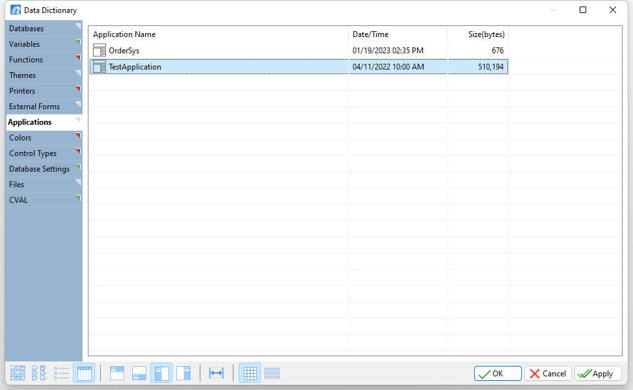Sort by Size(bytes) column header
The height and width of the screenshot is (390, 633).
tap(478, 34)
